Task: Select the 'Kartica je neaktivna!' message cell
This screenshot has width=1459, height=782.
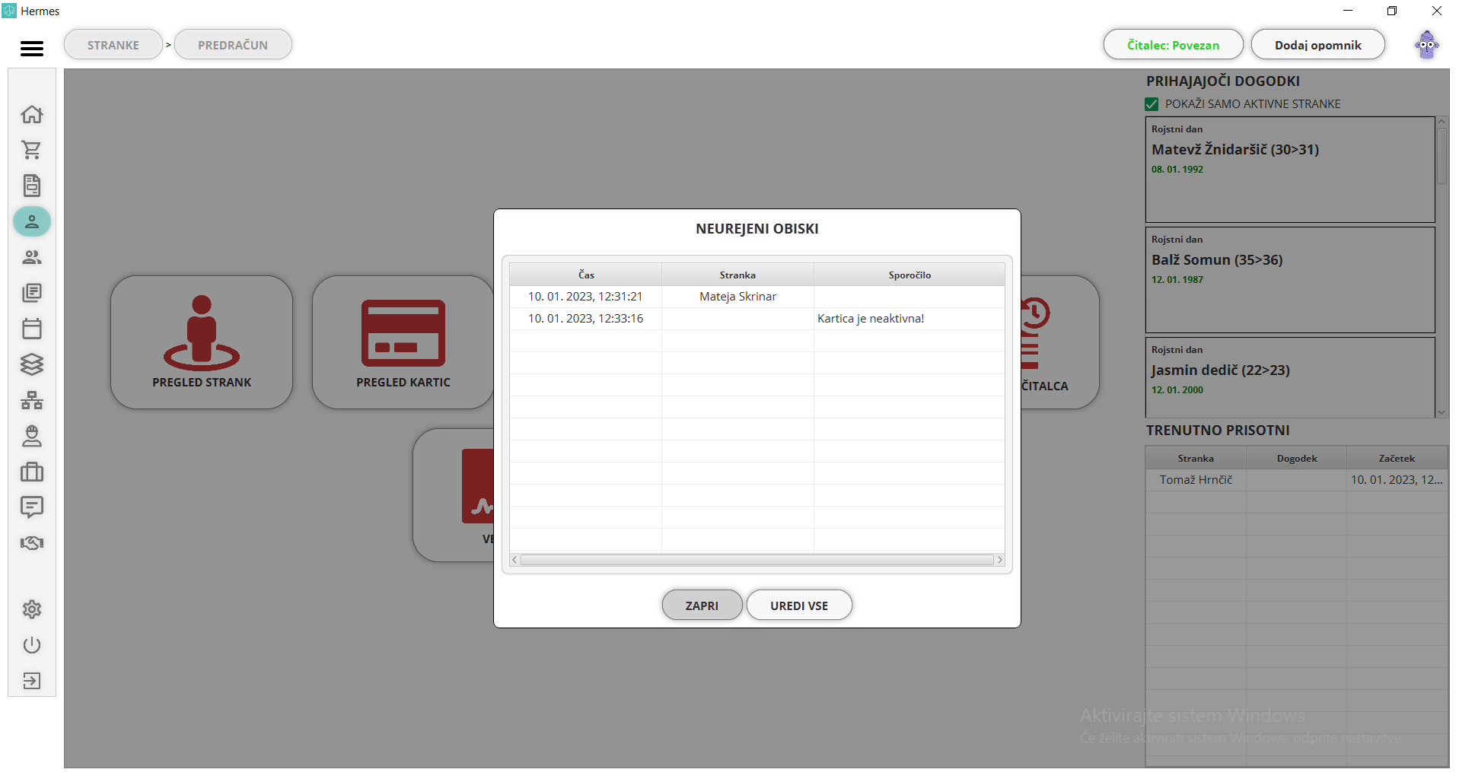Action: [909, 319]
